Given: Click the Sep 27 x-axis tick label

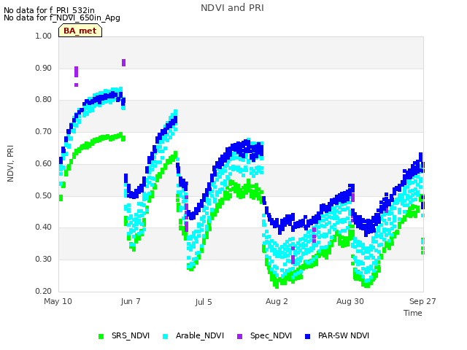Looking at the screenshot, I should [422, 301].
